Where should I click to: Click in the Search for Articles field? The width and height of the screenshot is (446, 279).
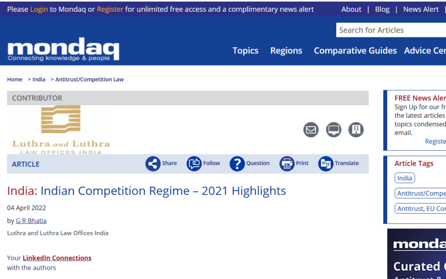pos(391,30)
